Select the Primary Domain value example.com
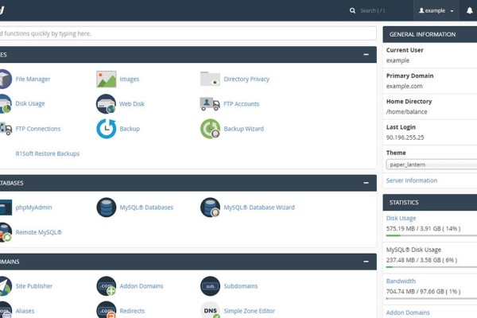The width and height of the screenshot is (477, 318). pyautogui.click(x=405, y=86)
